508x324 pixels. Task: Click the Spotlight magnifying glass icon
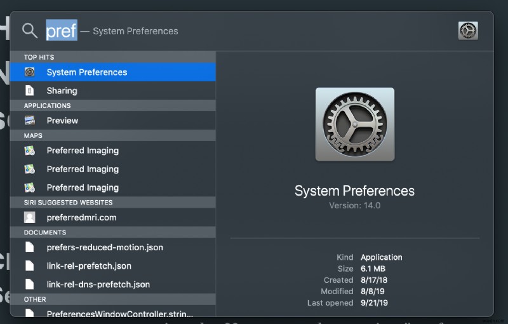[x=30, y=30]
